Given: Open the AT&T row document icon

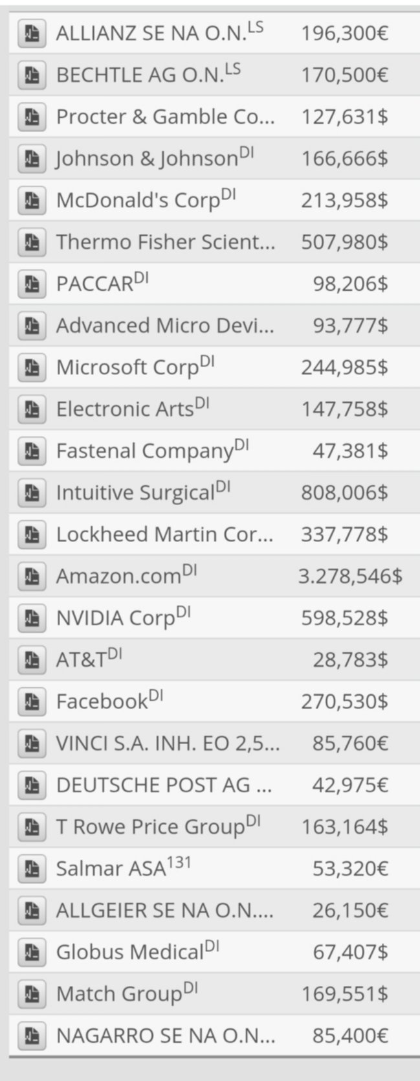Looking at the screenshot, I should click(x=32, y=659).
